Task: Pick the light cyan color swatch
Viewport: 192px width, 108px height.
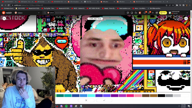Action: coord(91,96)
